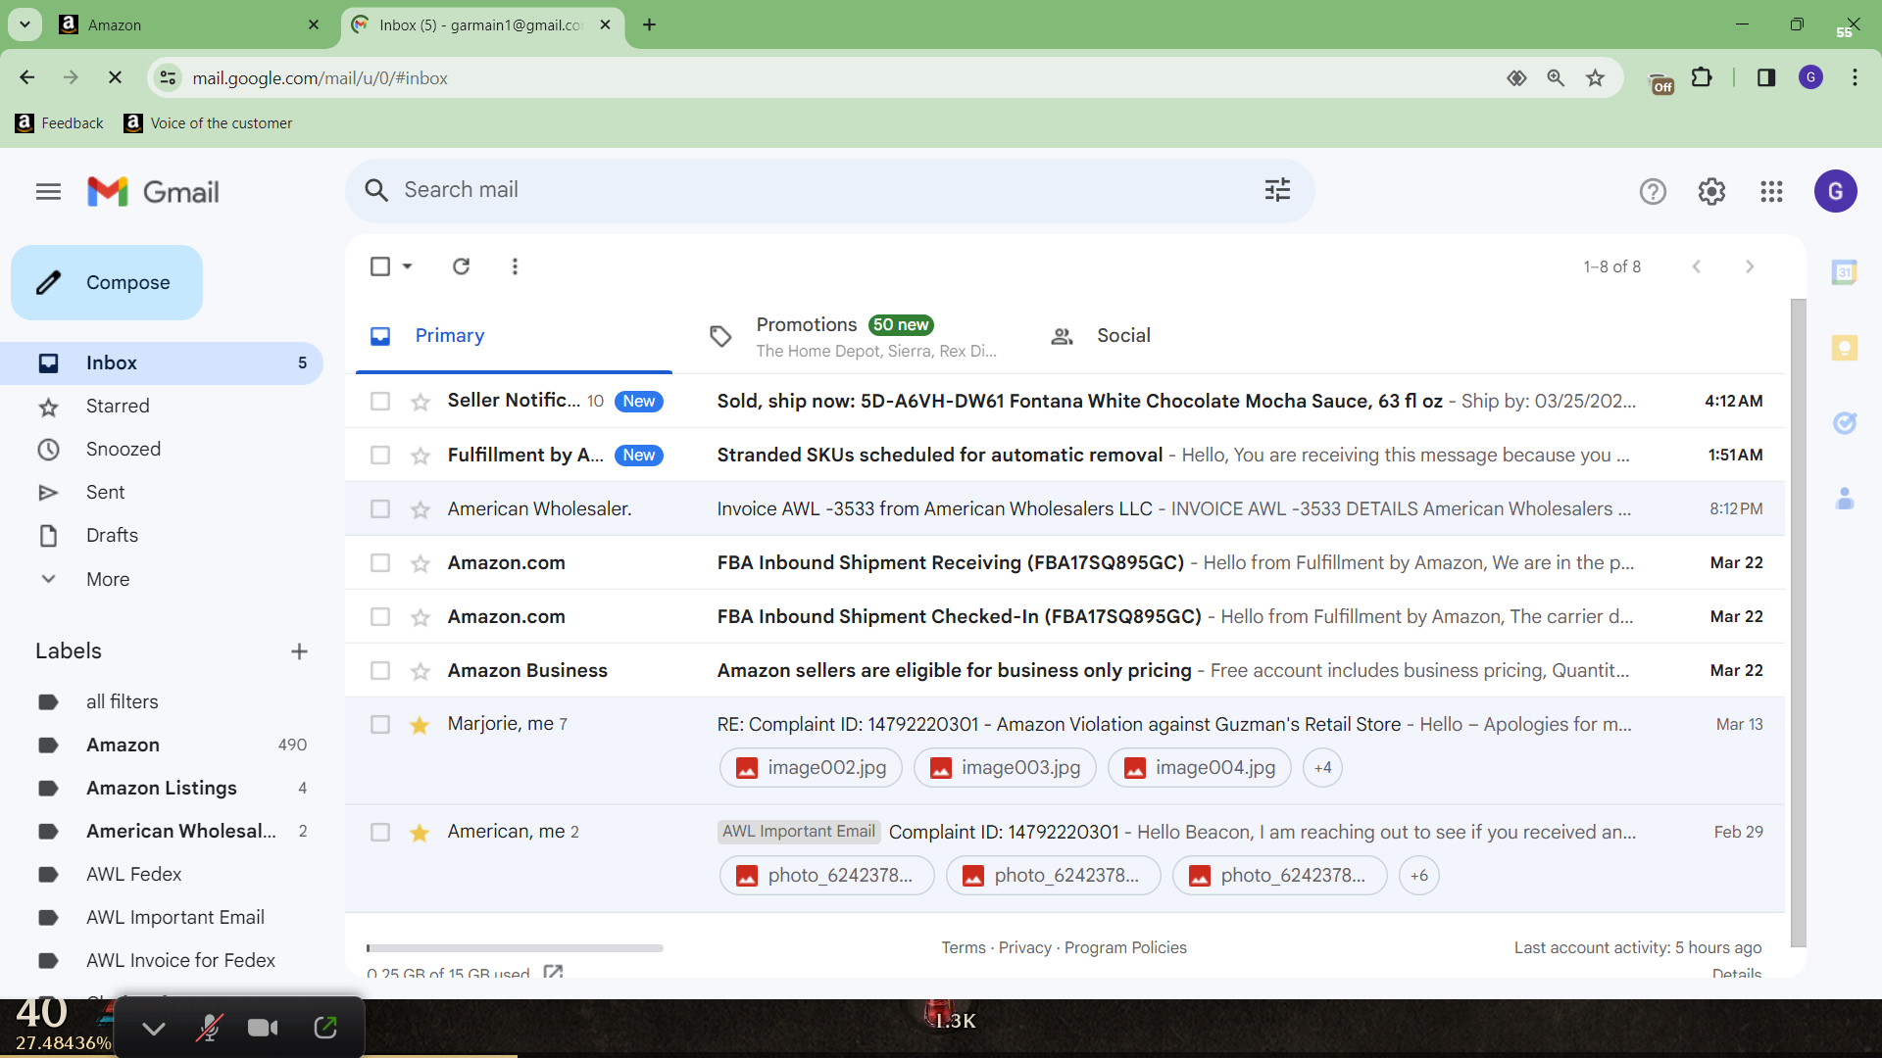Open the Amazon Listings label
The width and height of the screenshot is (1882, 1058).
(162, 789)
